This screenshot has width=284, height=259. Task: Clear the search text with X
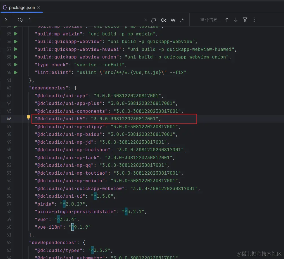[145, 20]
